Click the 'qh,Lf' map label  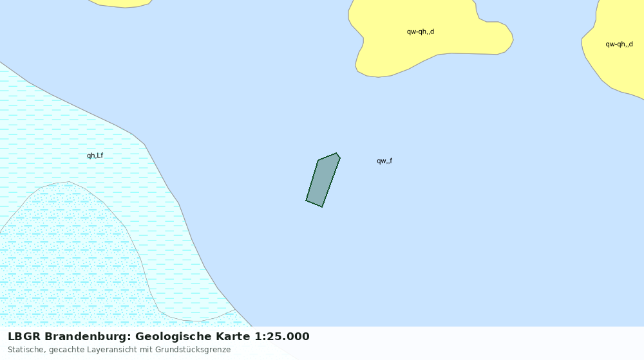(x=95, y=156)
